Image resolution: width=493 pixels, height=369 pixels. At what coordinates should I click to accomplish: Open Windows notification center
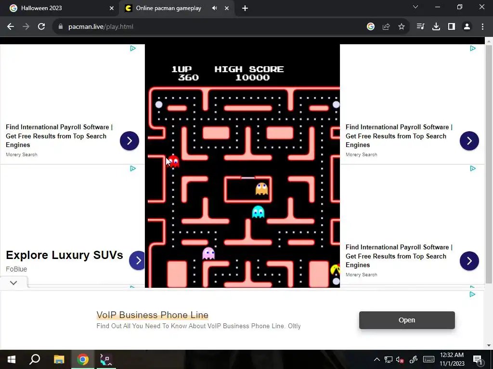point(478,360)
